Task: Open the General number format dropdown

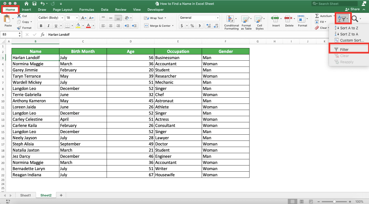Action: pyautogui.click(x=217, y=18)
